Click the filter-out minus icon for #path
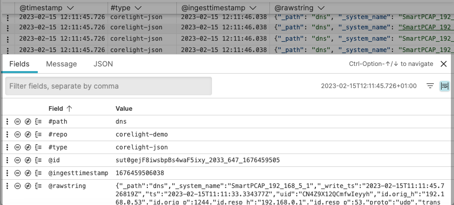 pos(18,122)
